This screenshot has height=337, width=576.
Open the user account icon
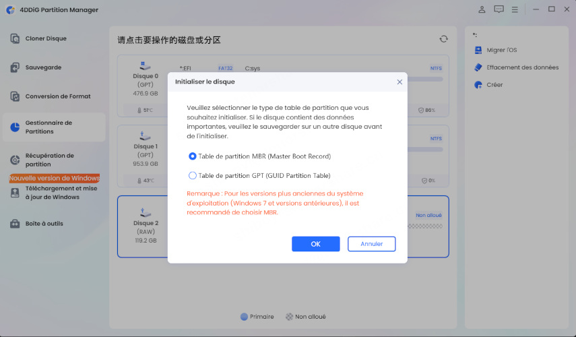tap(482, 9)
